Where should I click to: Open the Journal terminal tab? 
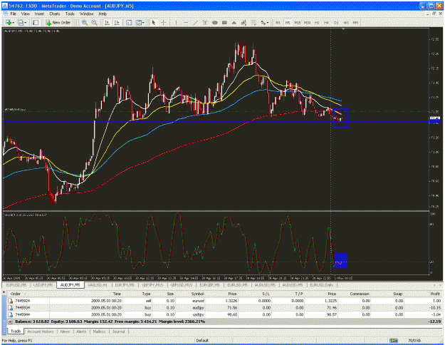click(x=118, y=331)
